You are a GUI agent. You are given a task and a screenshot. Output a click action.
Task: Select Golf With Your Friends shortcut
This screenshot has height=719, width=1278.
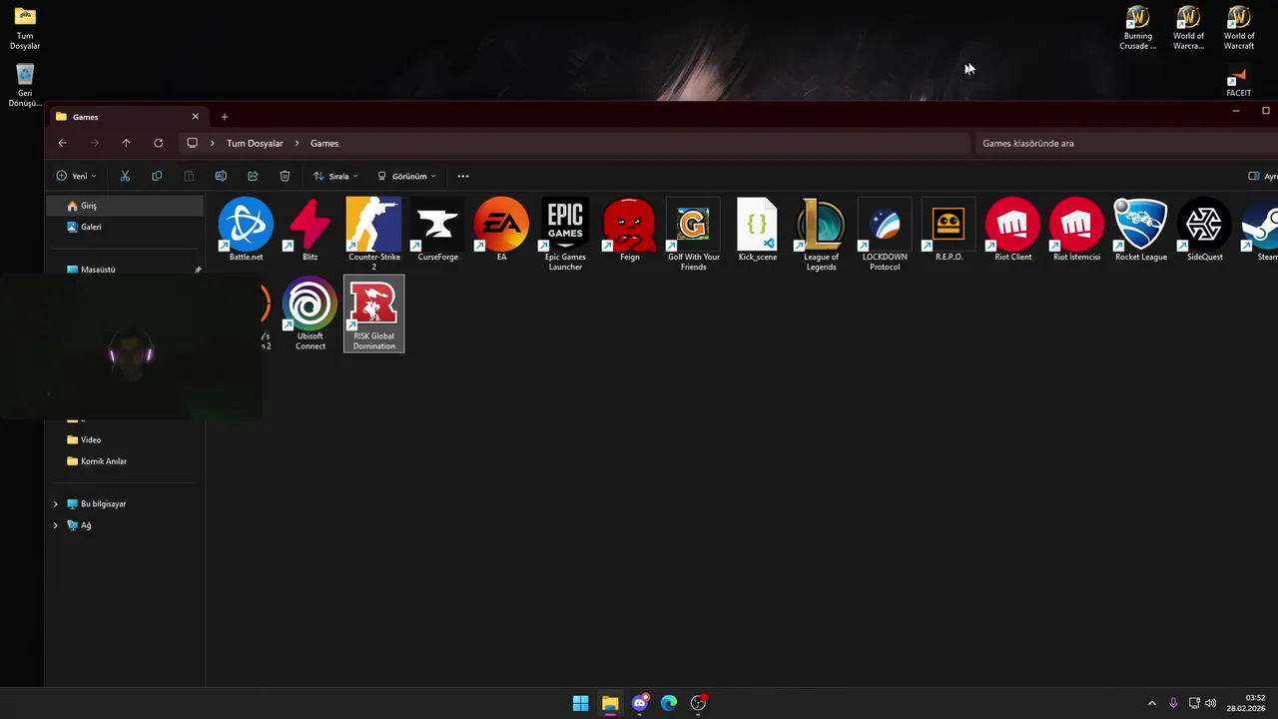[x=693, y=235]
